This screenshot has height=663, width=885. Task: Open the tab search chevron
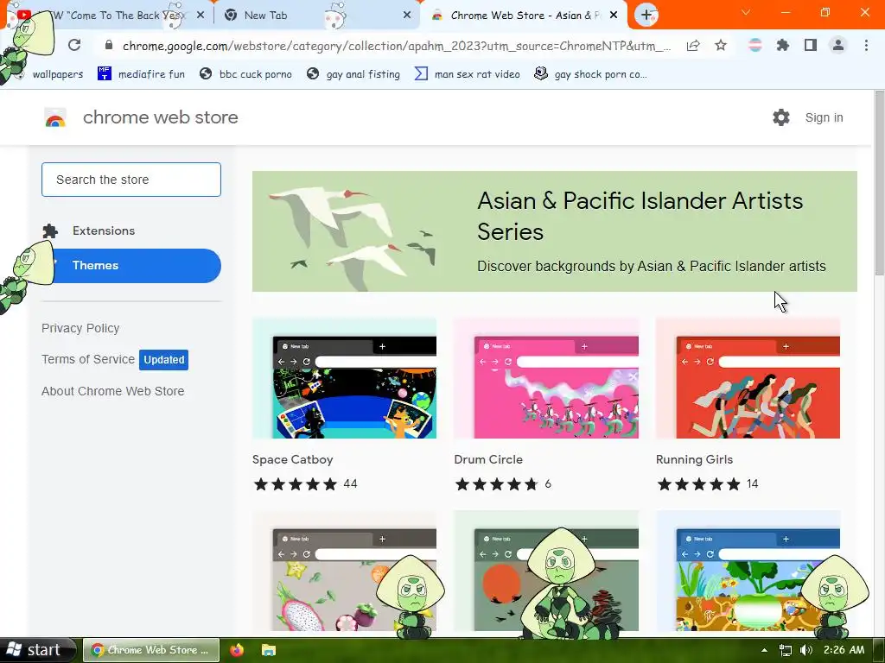tap(746, 12)
